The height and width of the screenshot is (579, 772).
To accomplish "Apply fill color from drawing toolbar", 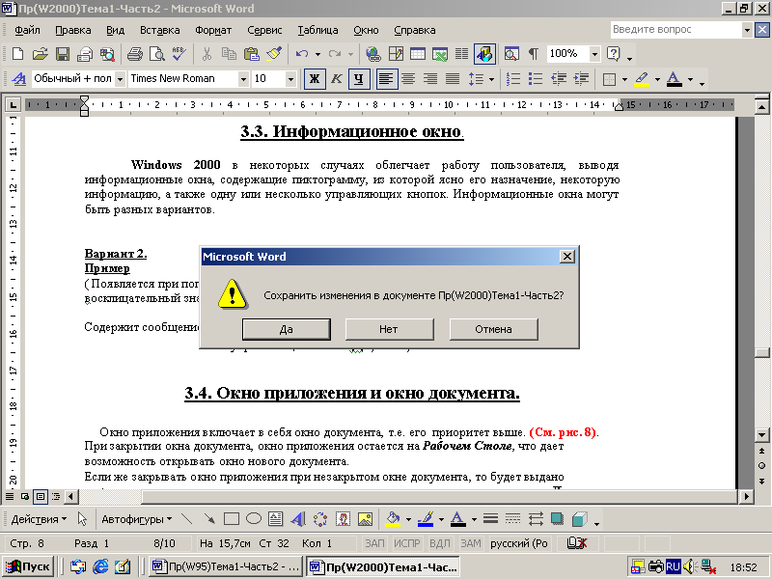I will tap(393, 519).
